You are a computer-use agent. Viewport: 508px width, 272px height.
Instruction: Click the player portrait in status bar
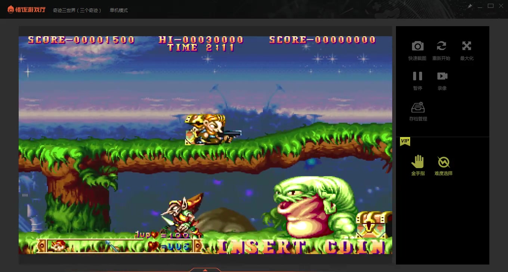coord(59,246)
